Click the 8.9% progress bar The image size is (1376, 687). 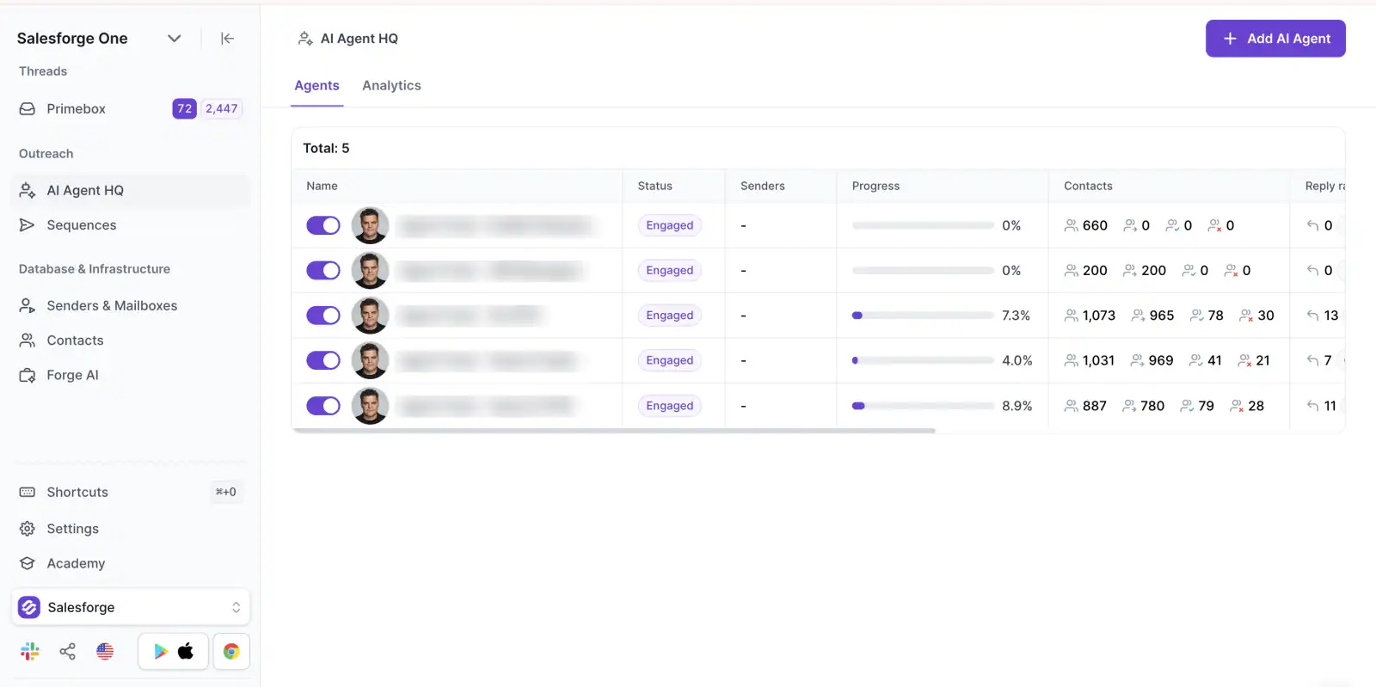click(923, 406)
